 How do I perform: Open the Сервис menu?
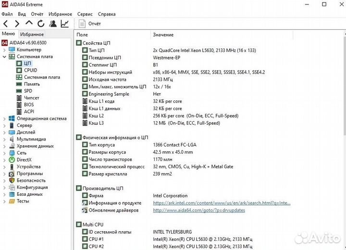click(85, 14)
